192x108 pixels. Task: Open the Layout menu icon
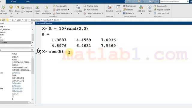[x=118, y=7]
